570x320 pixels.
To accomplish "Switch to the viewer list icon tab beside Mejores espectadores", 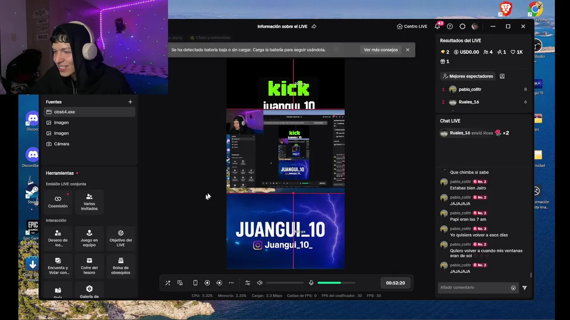I will [x=502, y=76].
